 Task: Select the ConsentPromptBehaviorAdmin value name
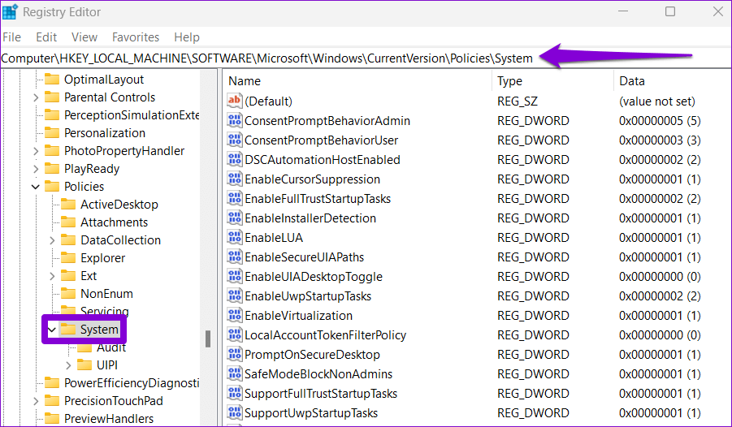point(327,121)
